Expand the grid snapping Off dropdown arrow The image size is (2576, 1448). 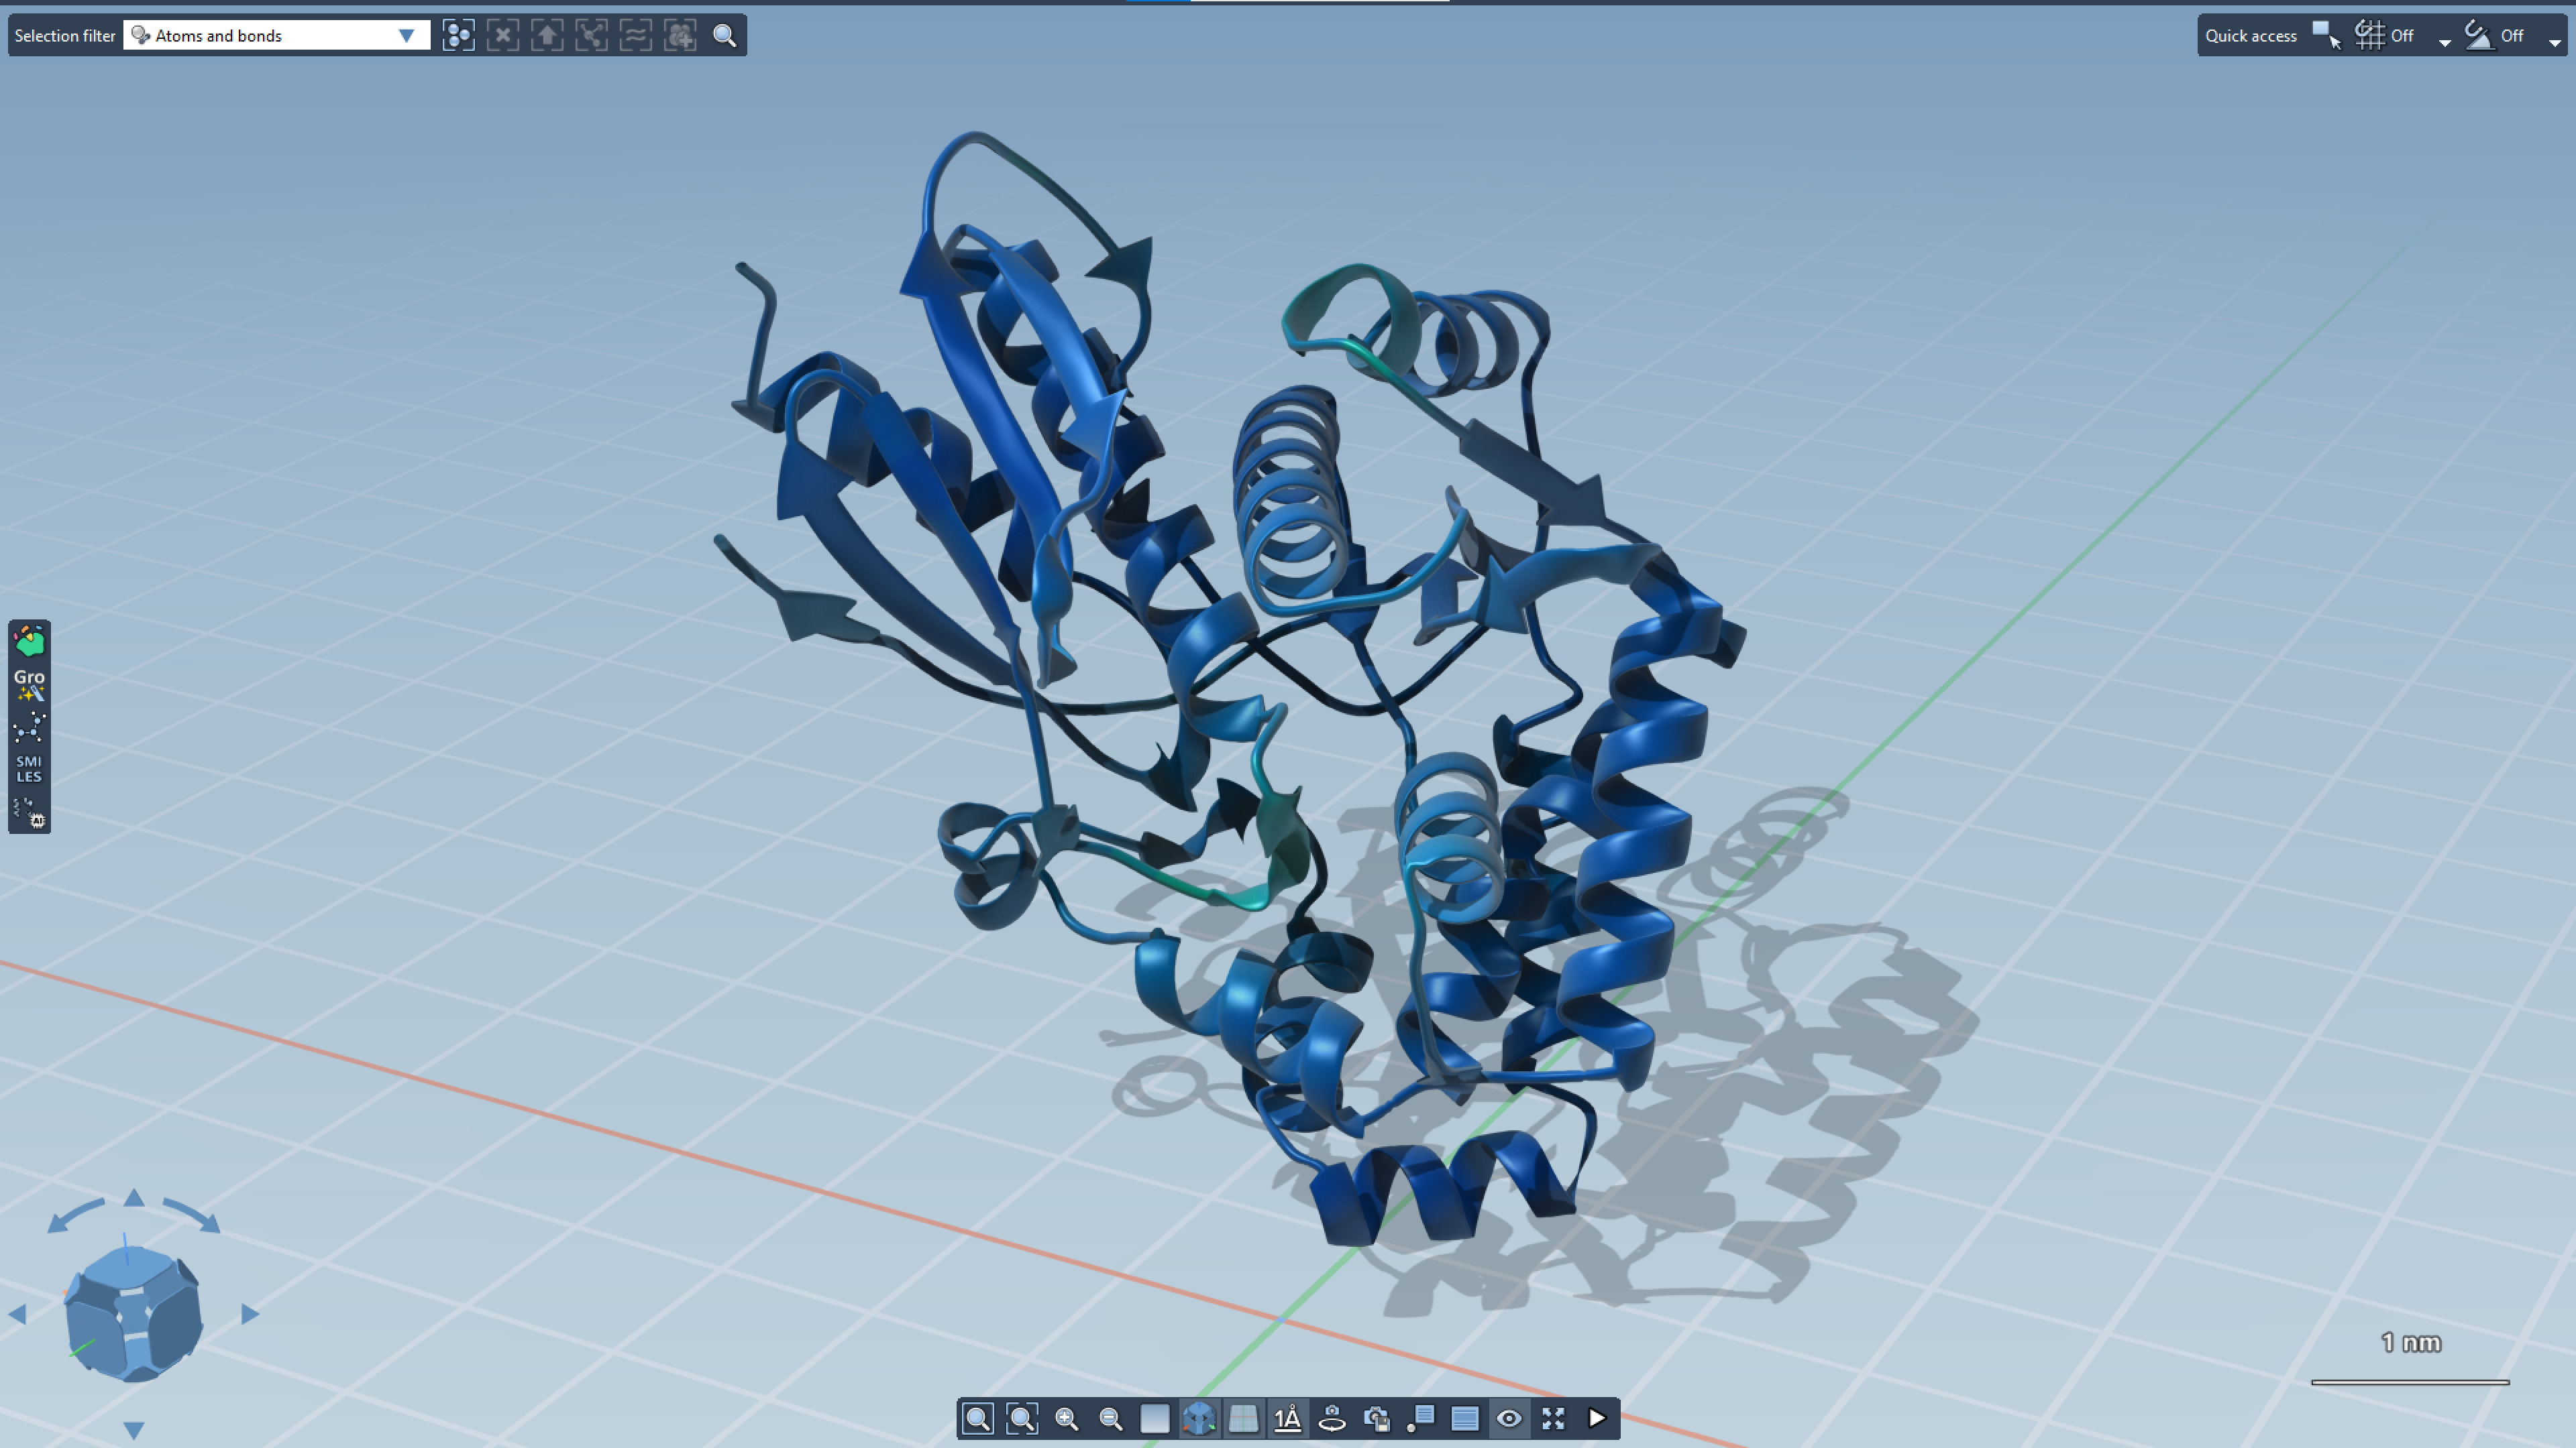2444,42
